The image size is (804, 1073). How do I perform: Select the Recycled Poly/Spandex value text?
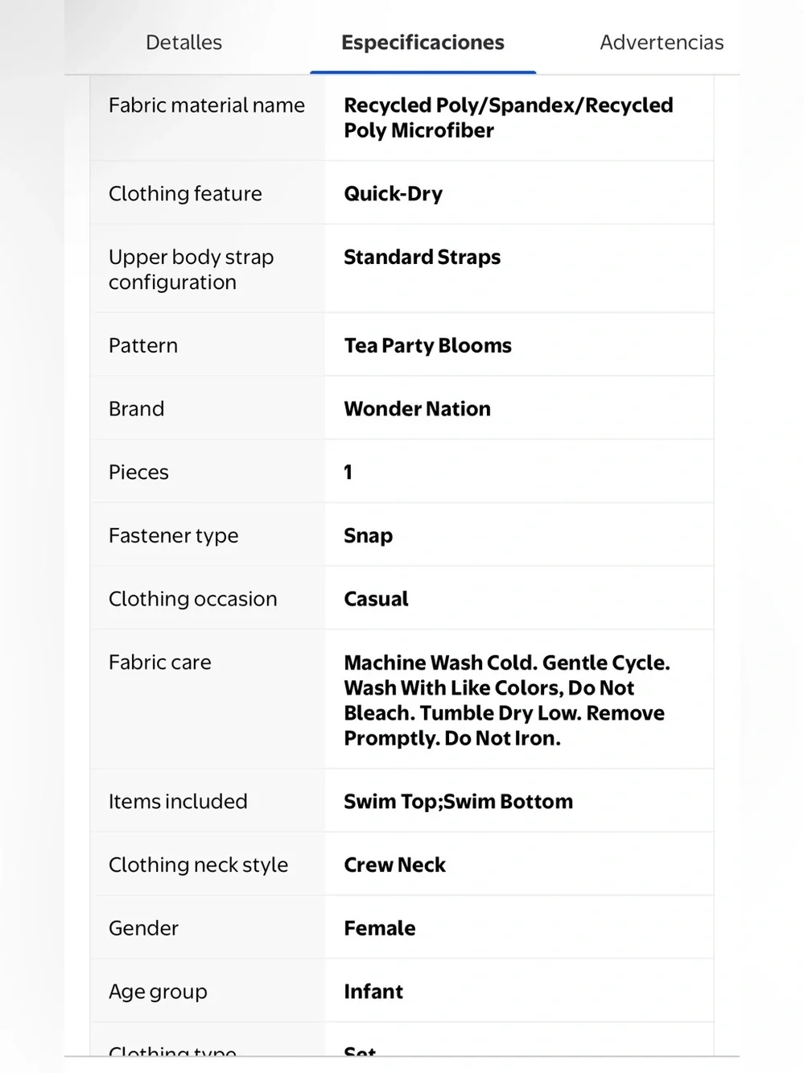509,118
